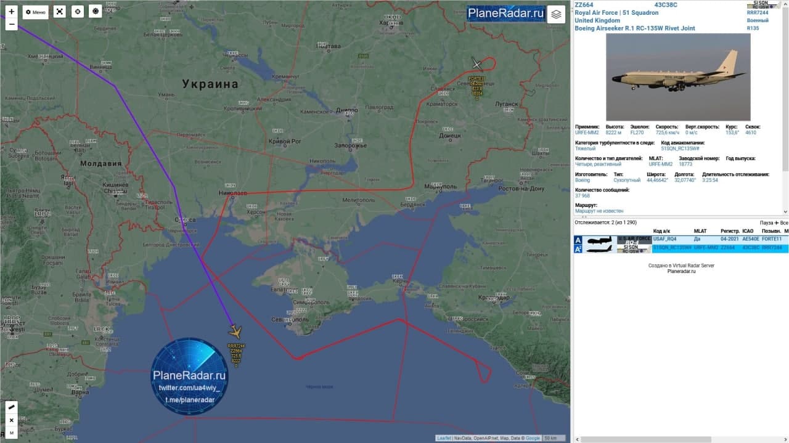The width and height of the screenshot is (789, 443).
Task: Click the sun brightness icon
Action: (95, 12)
